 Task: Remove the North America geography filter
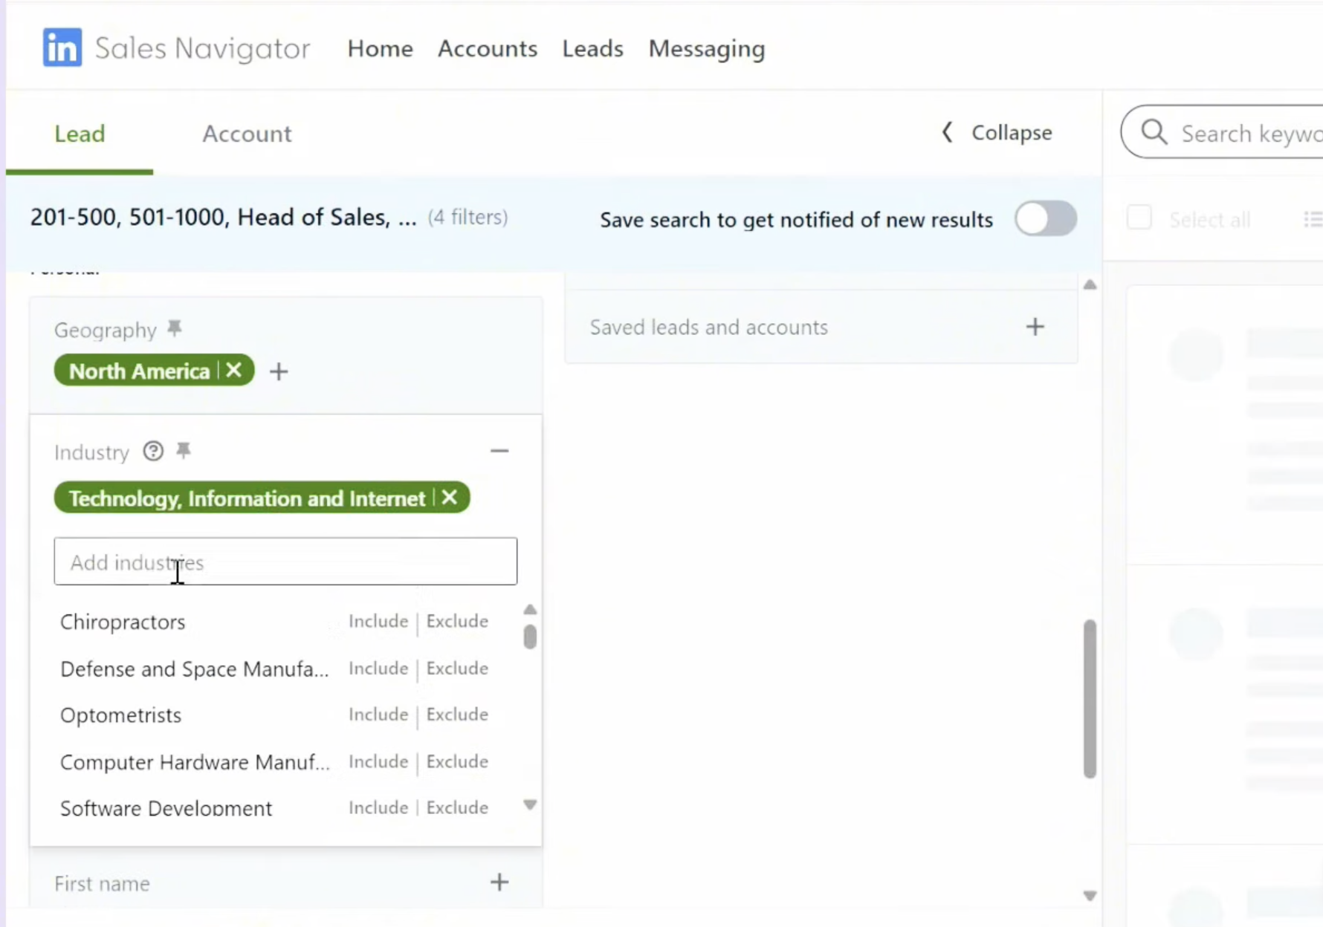click(x=234, y=370)
